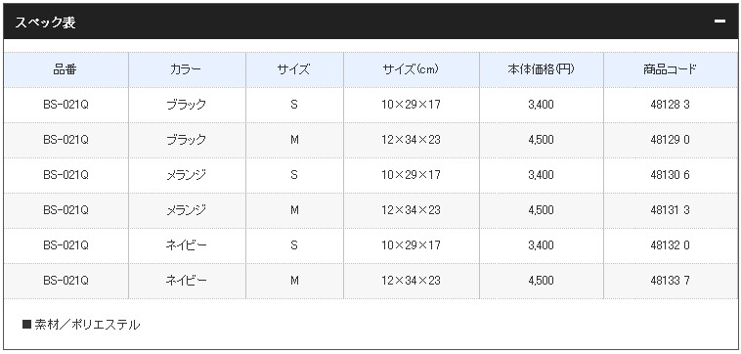Image resolution: width=741 pixels, height=354 pixels.
Task: Click BS-021Q in the first table row
Action: point(65,105)
